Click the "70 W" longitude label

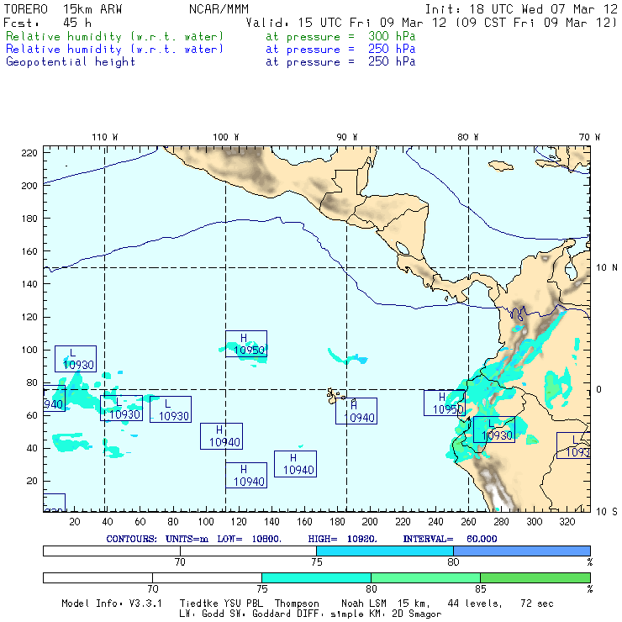click(589, 137)
